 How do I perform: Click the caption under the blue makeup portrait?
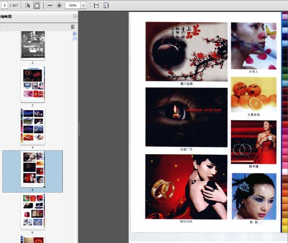[x=254, y=222]
